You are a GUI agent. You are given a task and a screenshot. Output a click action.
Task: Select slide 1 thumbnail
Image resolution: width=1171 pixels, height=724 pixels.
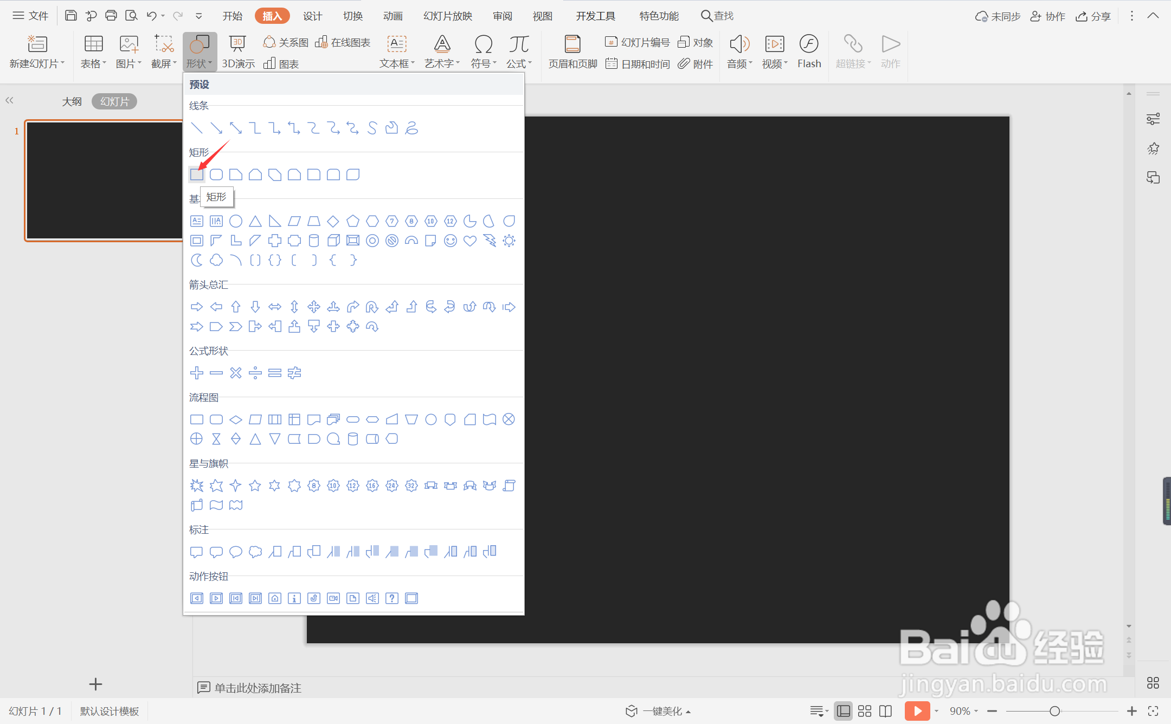click(x=104, y=180)
